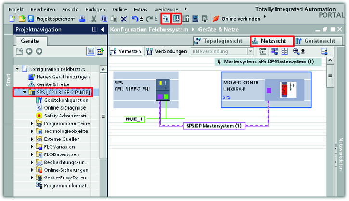Click the undo arrow icon

click(x=135, y=19)
